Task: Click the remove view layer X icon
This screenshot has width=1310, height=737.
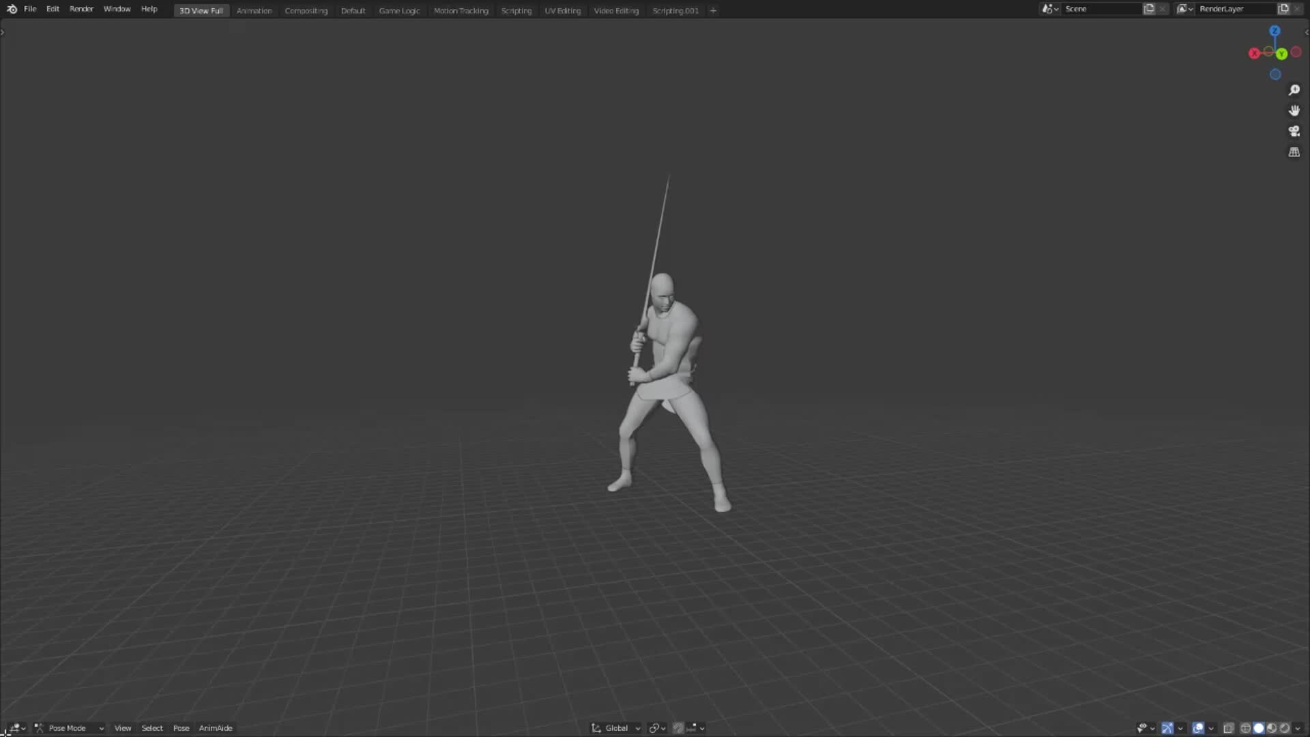Action: pyautogui.click(x=1296, y=9)
